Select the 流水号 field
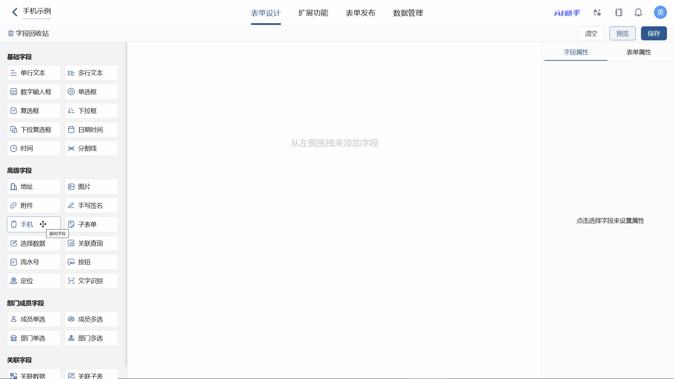The width and height of the screenshot is (674, 379). coord(34,262)
